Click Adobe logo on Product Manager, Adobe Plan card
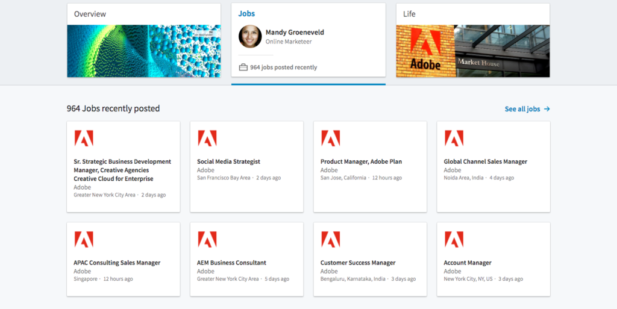Screen dimensions: 617x309 [331, 139]
